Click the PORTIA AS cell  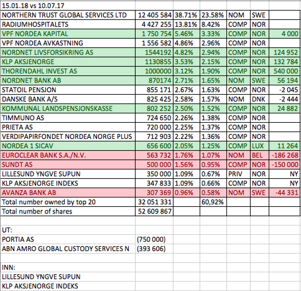pyautogui.click(x=68, y=239)
